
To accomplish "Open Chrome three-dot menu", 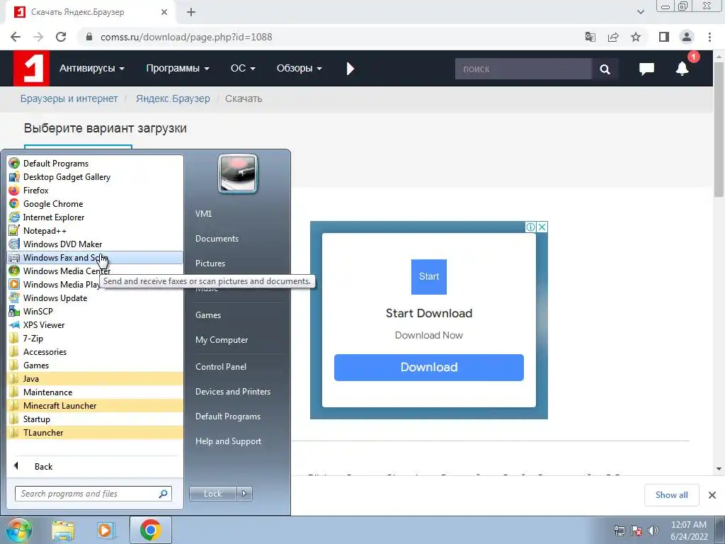I will pos(709,37).
